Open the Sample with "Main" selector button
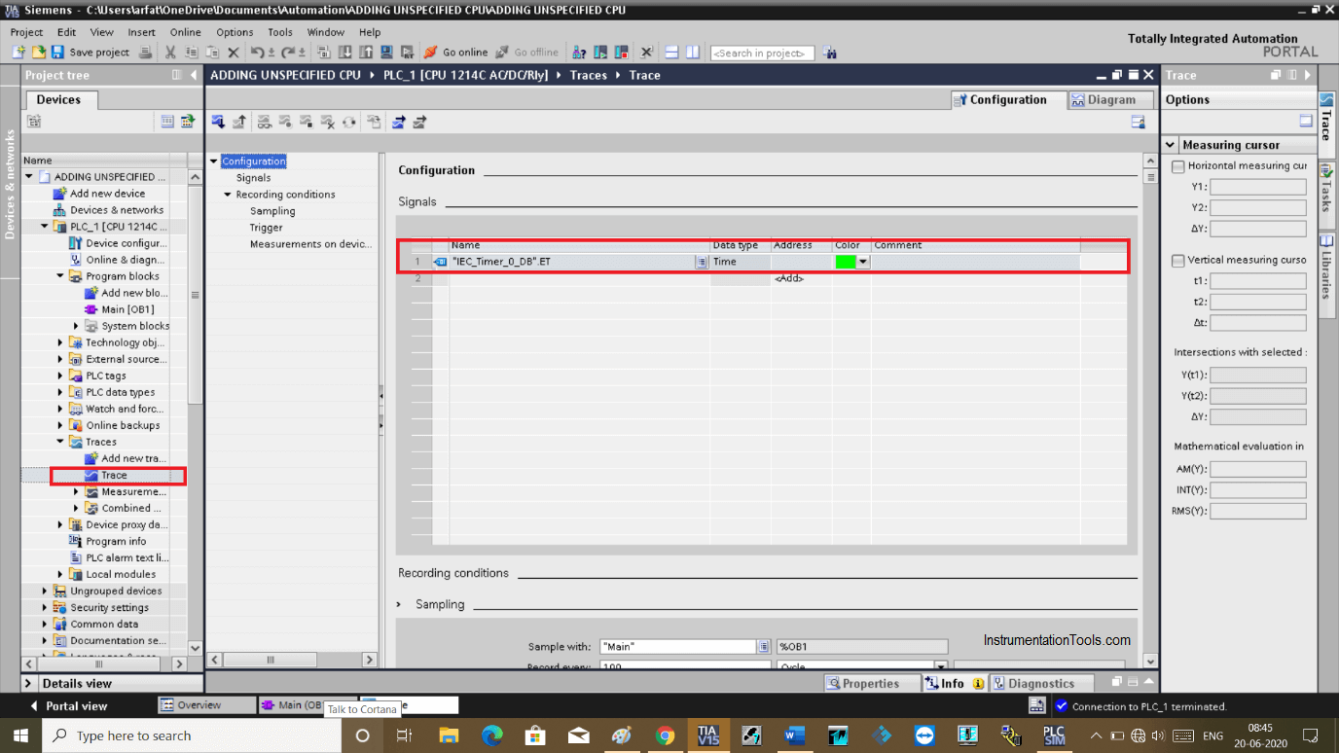1339x753 pixels. pyautogui.click(x=764, y=647)
